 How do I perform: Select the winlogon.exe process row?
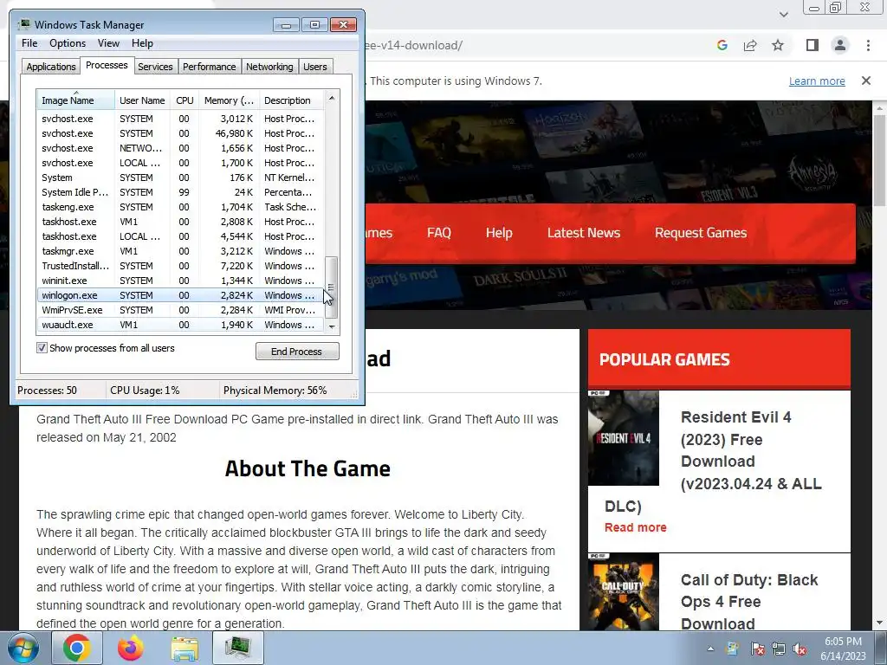pyautogui.click(x=180, y=295)
